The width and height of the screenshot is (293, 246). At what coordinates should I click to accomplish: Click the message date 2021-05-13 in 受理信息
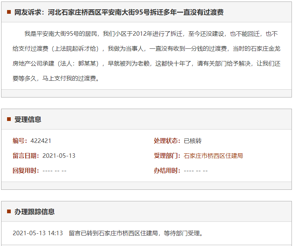coord(59,156)
